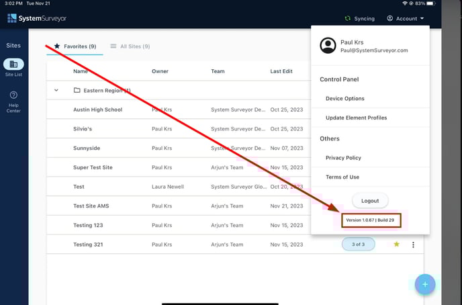Screen dimensions: 462x305
Task: Click the Wi-Fi status icon
Action: point(405,3)
